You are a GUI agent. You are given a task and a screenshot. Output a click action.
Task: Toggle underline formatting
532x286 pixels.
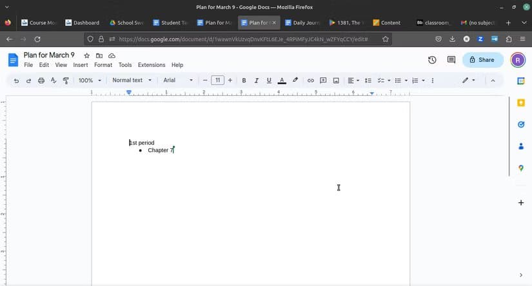pyautogui.click(x=269, y=81)
